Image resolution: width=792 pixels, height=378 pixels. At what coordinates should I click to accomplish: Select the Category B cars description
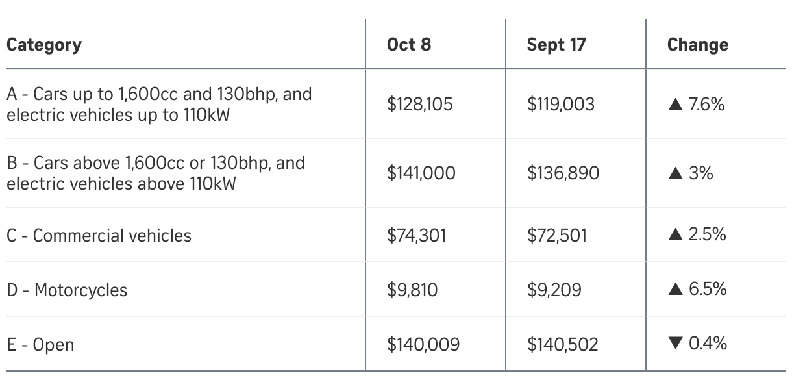[x=156, y=173]
